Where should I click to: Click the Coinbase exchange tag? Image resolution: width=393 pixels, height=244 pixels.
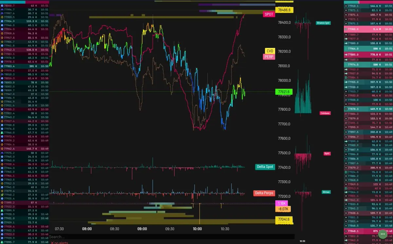(325, 113)
